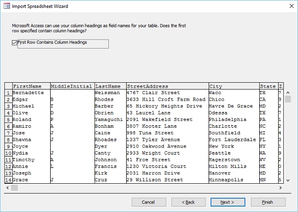The width and height of the screenshot is (298, 212).
Task: Click the < Back button
Action: pyautogui.click(x=188, y=202)
